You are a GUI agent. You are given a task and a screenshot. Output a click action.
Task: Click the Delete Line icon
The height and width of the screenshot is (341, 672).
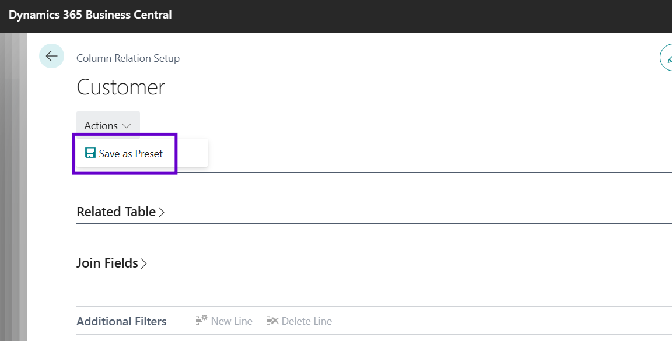pyautogui.click(x=272, y=321)
